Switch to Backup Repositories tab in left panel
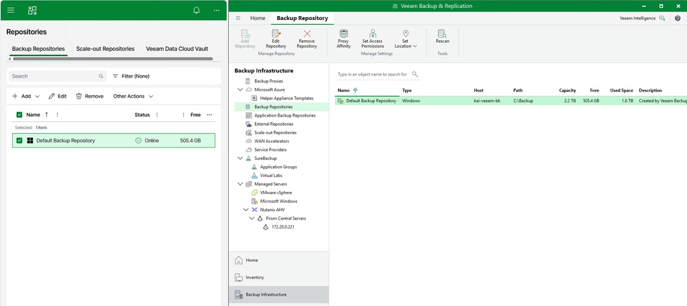The width and height of the screenshot is (687, 306). click(38, 49)
